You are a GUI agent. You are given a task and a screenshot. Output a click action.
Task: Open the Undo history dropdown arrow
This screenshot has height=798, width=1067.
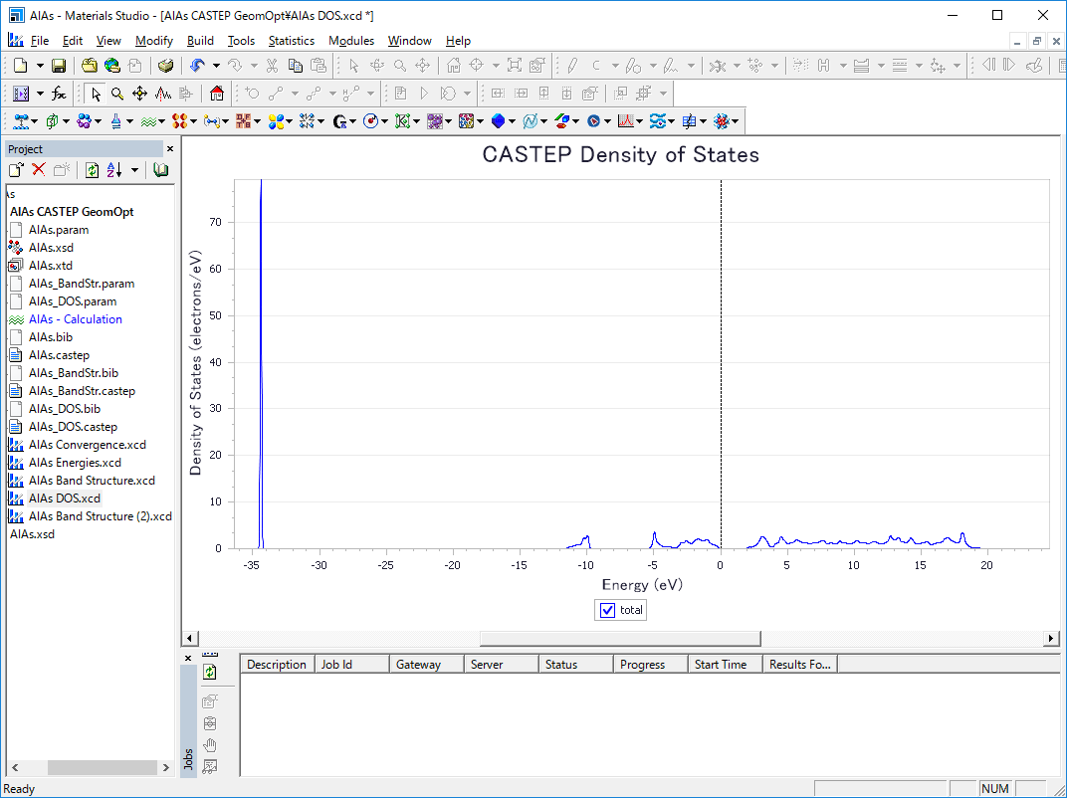[216, 66]
